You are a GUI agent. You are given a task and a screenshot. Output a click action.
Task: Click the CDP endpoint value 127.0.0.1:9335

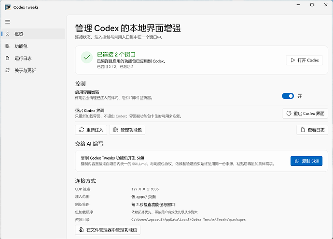(x=145, y=189)
